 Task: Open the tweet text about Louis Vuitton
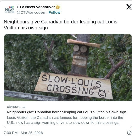pos(61,25)
